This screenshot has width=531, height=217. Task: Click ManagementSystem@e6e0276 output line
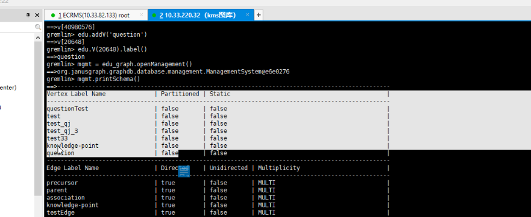(x=168, y=72)
